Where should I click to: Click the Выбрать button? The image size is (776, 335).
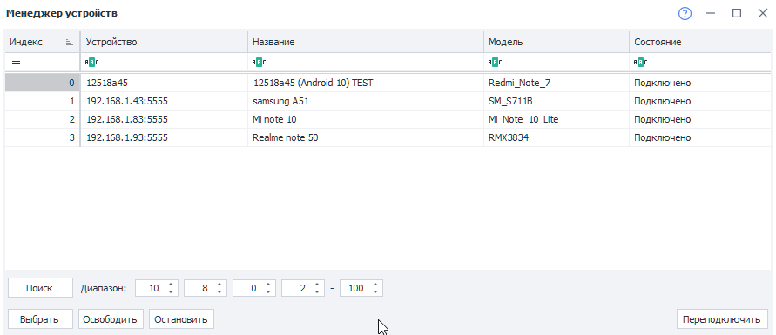coord(40,319)
